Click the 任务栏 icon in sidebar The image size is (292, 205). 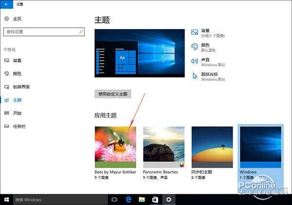point(6,126)
